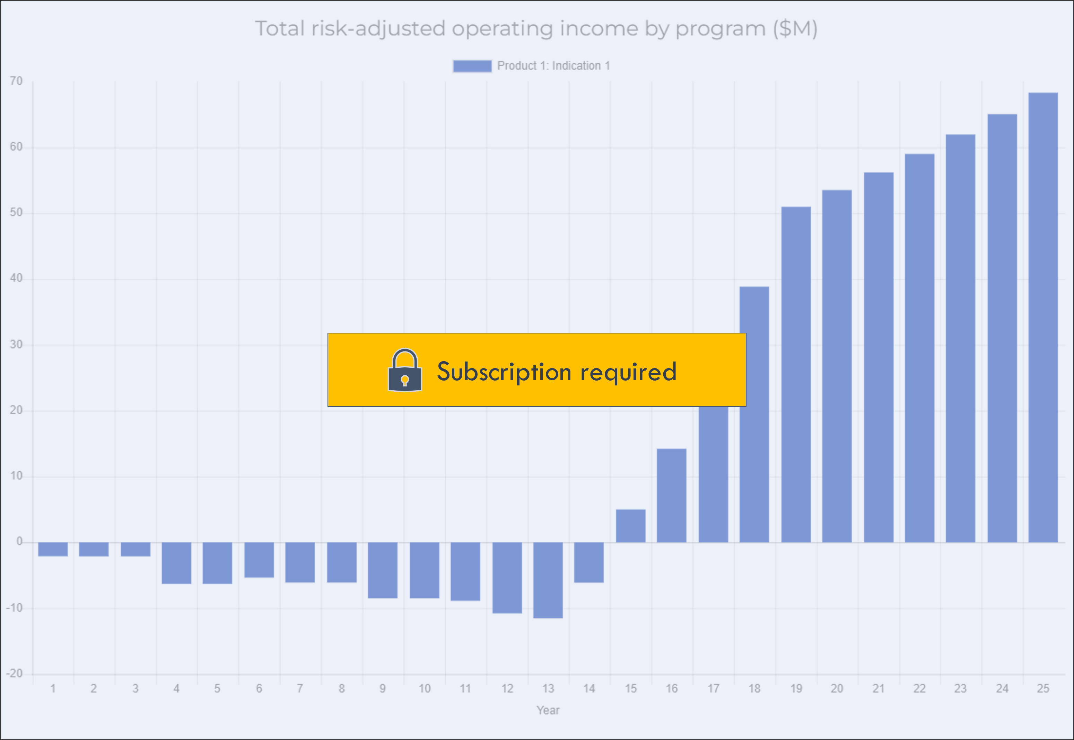
Task: Toggle the Product 1: Indication 1 legend label
Action: (x=553, y=66)
